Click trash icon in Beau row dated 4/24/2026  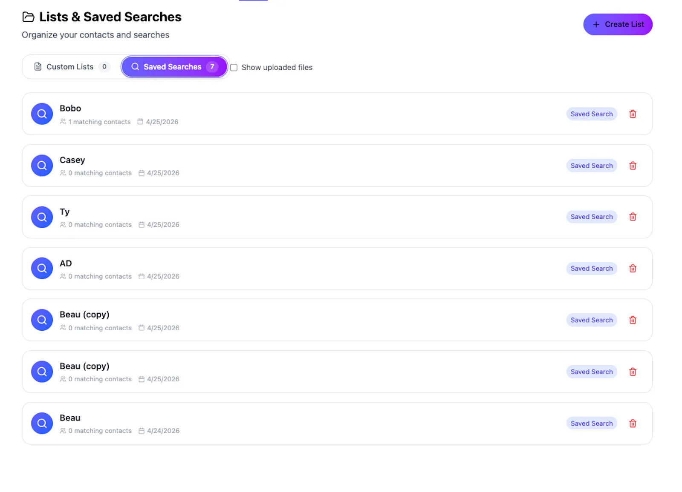pos(633,423)
